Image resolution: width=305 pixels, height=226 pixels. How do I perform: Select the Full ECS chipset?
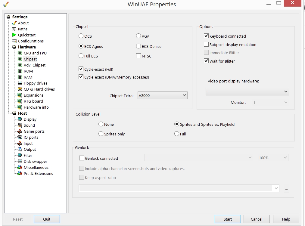coord(81,56)
